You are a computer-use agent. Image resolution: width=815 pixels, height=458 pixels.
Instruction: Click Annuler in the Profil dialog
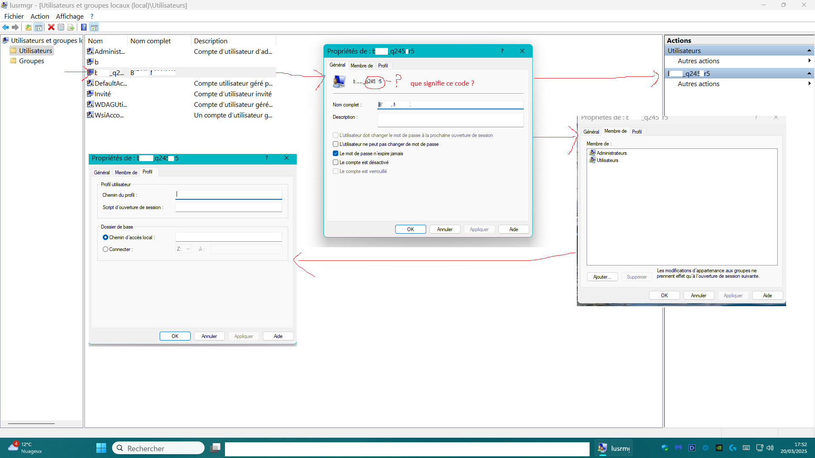[x=209, y=336]
